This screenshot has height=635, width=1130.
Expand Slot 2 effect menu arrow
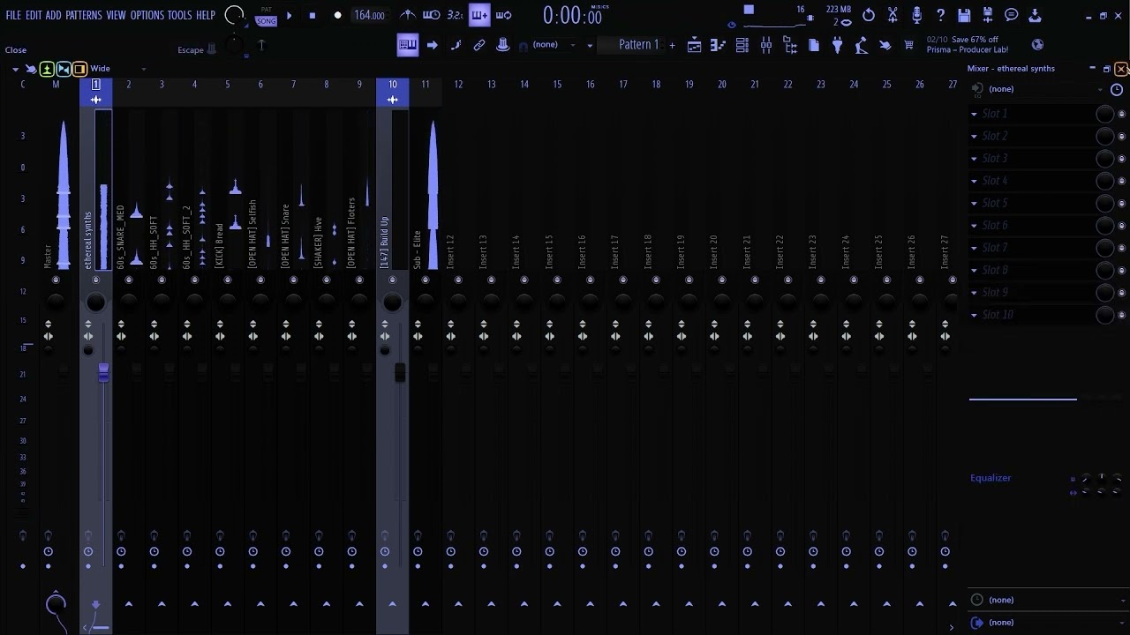pos(975,136)
